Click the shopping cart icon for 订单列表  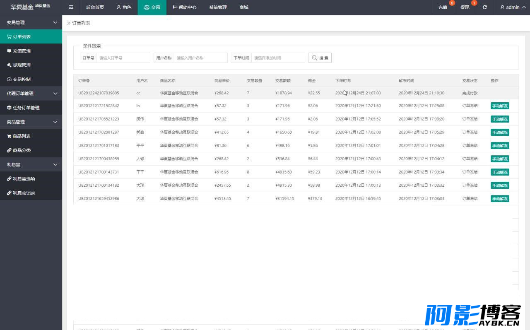click(x=9, y=36)
